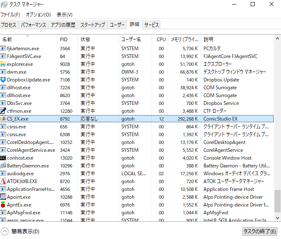
Task: Click the dllhost.exe icon with PID 7224
Action: pyautogui.click(x=3, y=88)
